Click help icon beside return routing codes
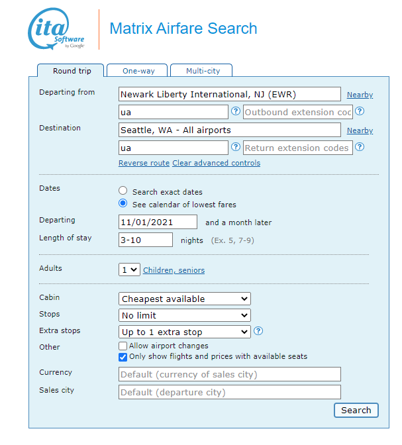402x445 pixels. tap(235, 148)
